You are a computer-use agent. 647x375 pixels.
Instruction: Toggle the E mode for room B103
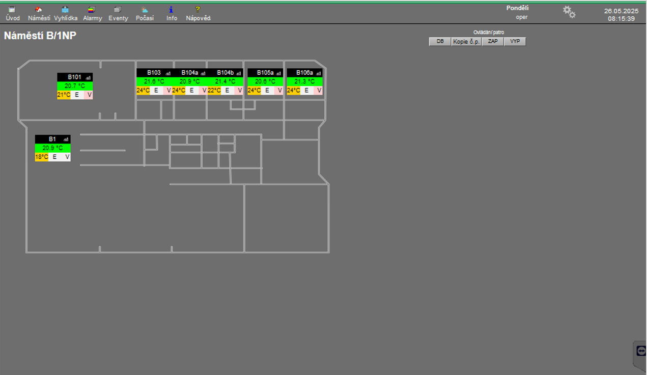(x=156, y=91)
